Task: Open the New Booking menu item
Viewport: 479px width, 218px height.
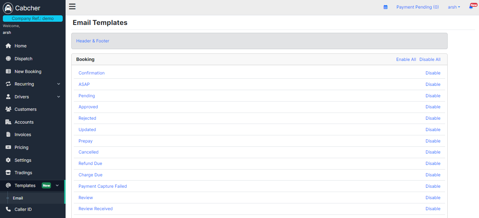Action: point(28,72)
